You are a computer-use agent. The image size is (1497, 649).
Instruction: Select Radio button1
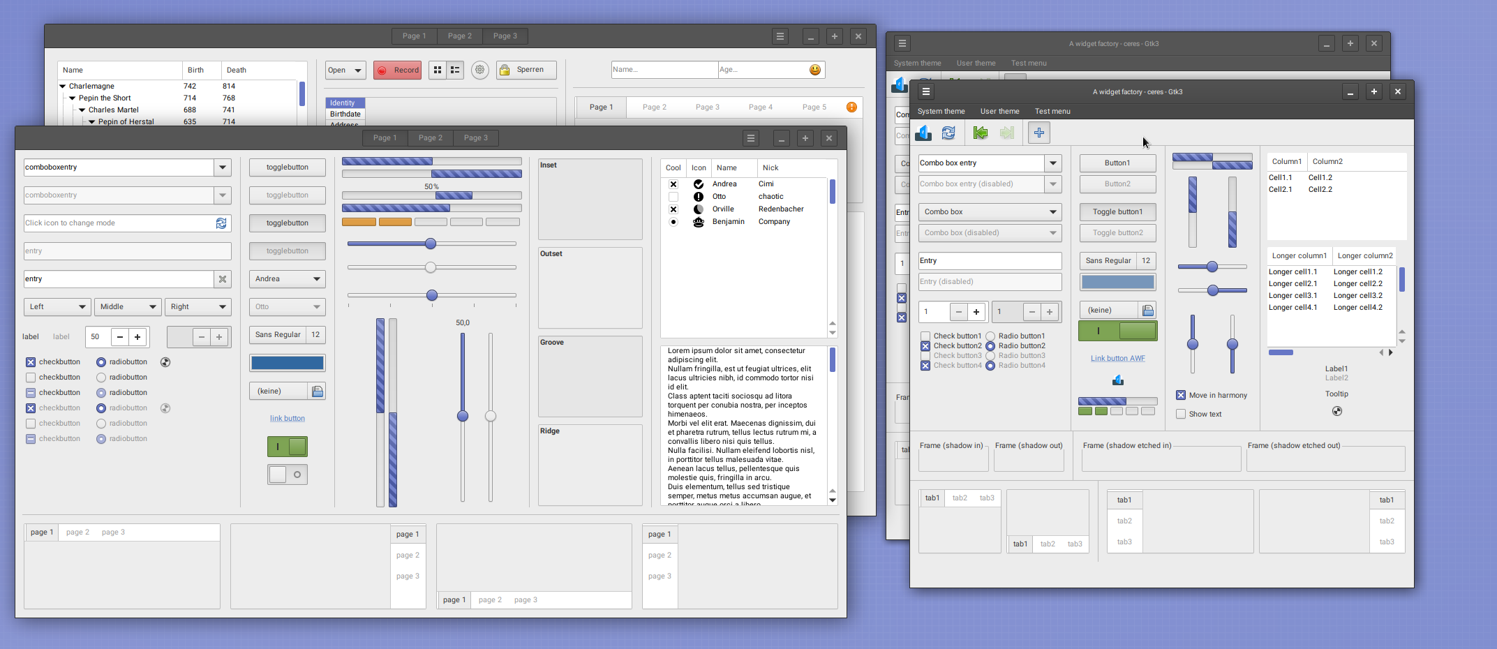click(990, 336)
